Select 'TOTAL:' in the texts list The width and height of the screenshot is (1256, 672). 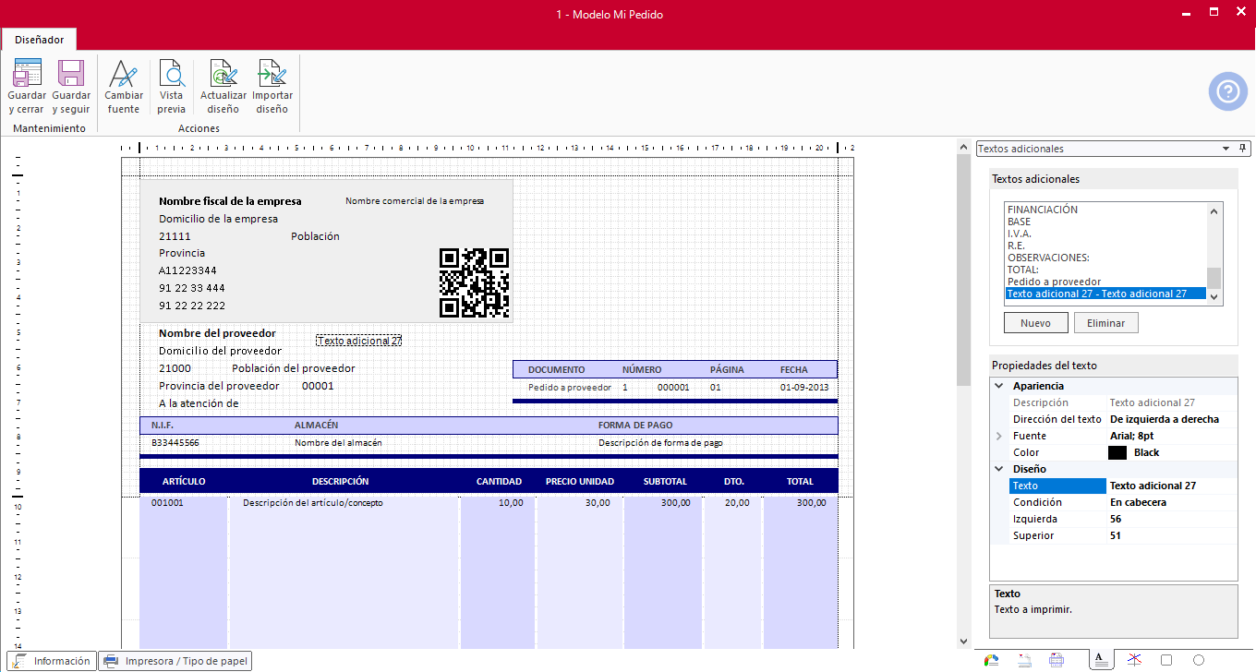coord(1022,270)
